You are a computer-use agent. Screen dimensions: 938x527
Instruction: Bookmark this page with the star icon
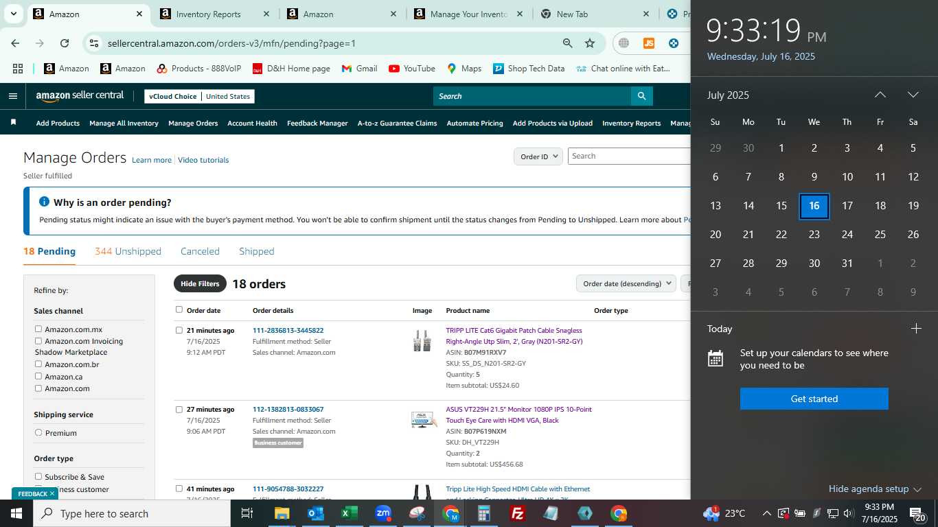(x=589, y=43)
